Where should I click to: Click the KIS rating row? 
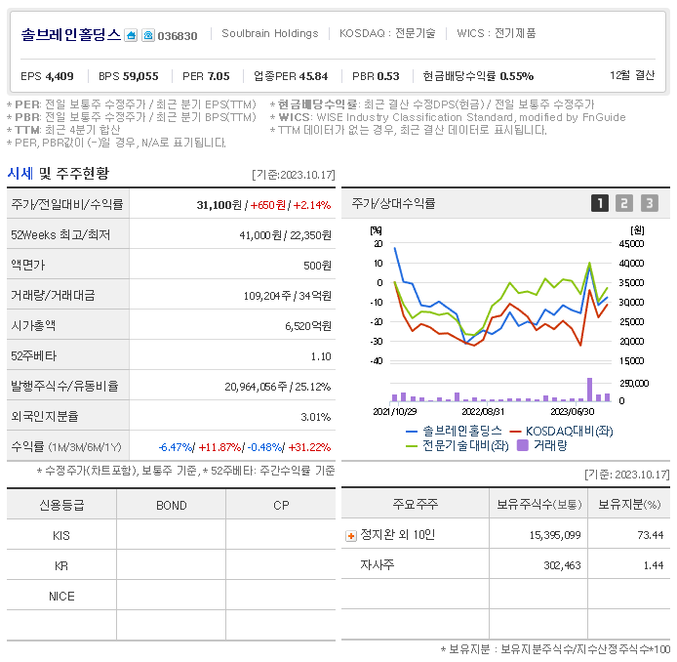tap(171, 536)
